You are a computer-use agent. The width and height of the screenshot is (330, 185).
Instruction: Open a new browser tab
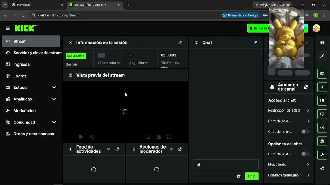pos(128,5)
